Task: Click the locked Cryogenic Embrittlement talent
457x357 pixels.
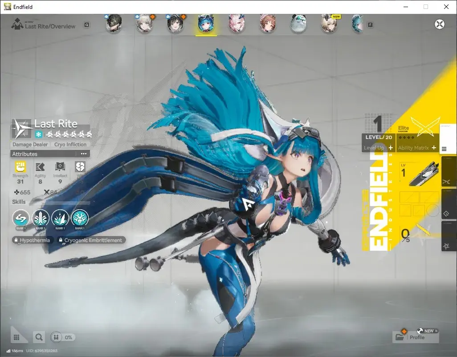Action: pos(91,240)
